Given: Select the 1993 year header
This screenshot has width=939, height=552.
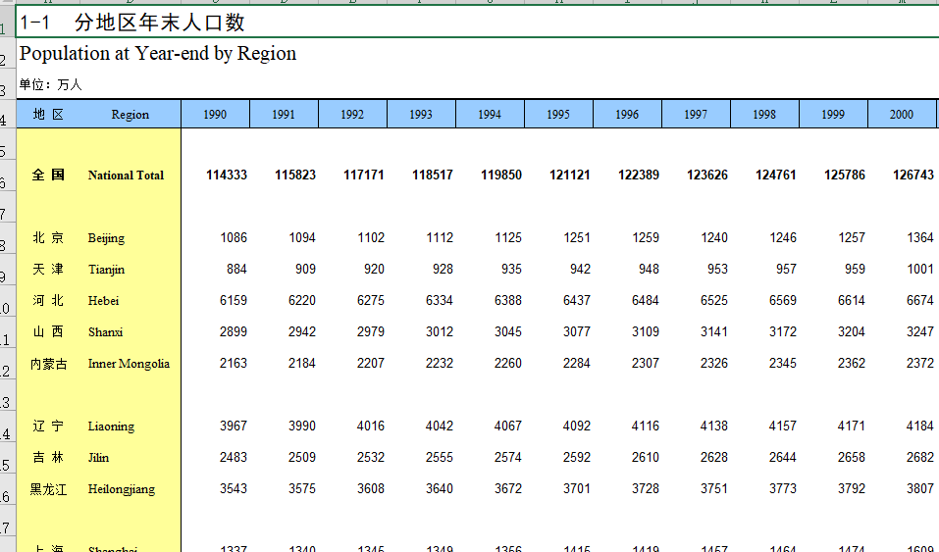Looking at the screenshot, I should click(421, 115).
